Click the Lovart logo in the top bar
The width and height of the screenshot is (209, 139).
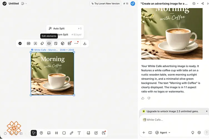point(4,4)
